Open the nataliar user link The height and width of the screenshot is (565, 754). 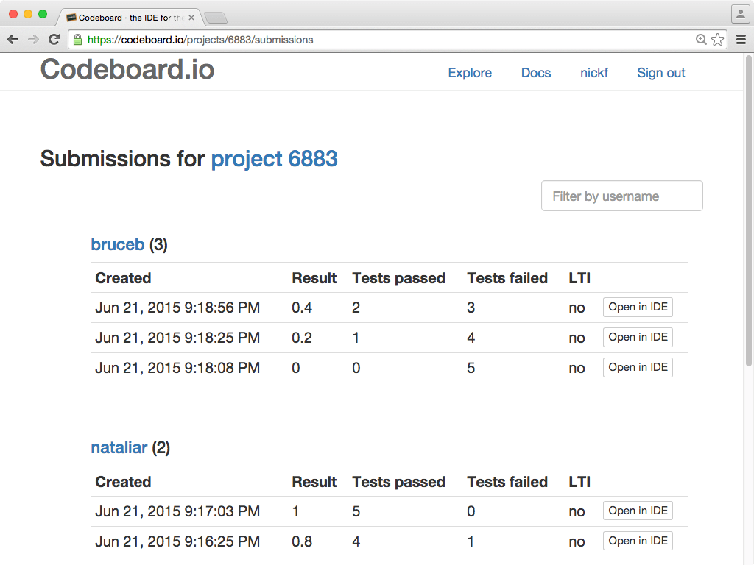pos(119,448)
